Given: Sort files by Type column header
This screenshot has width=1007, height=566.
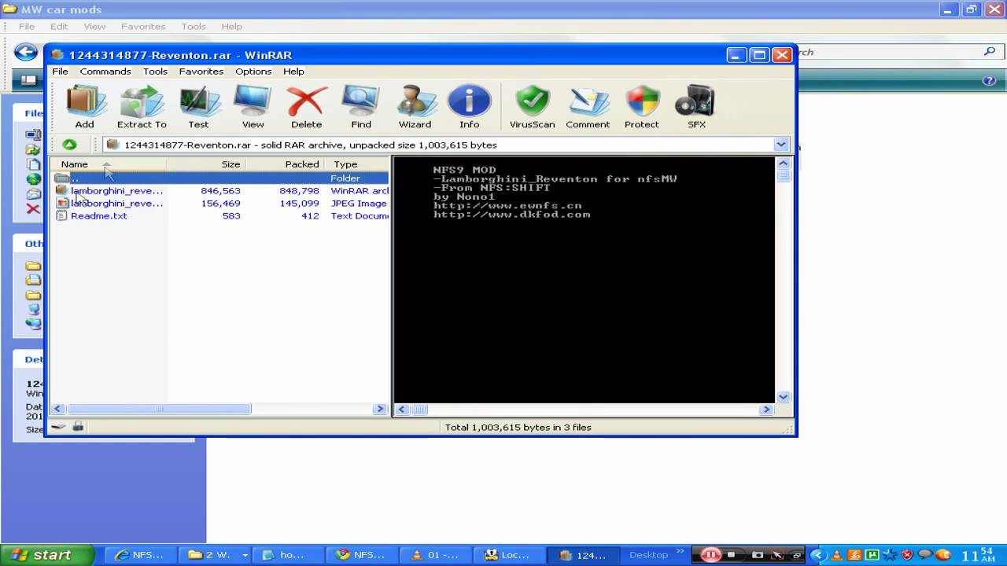Looking at the screenshot, I should tap(358, 164).
